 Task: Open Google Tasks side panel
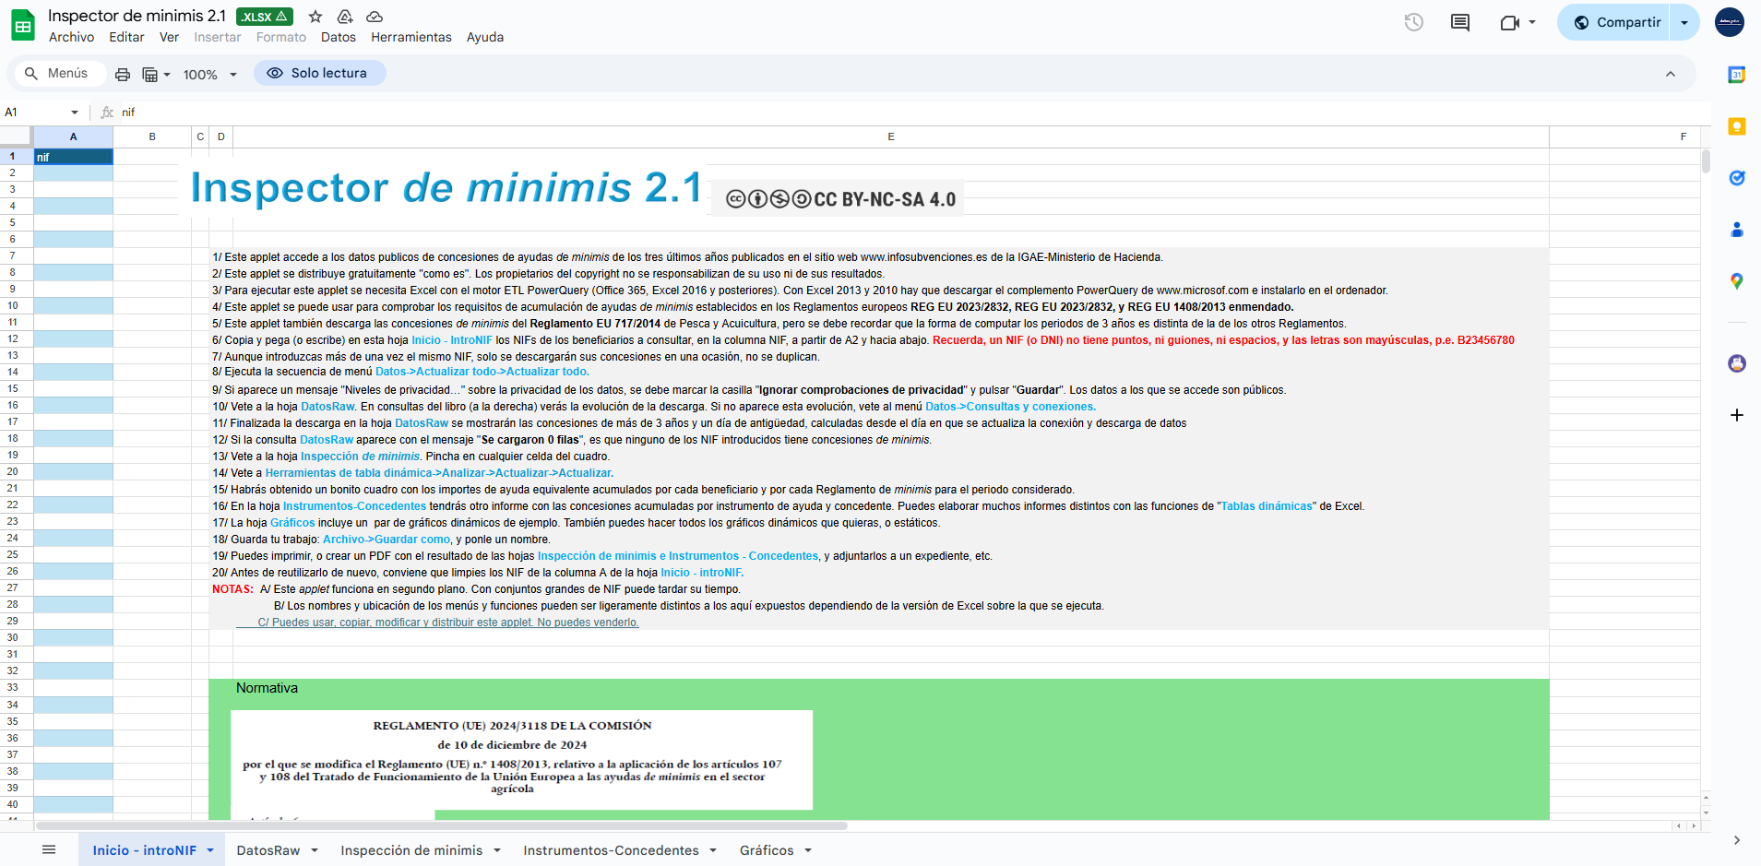click(1736, 178)
